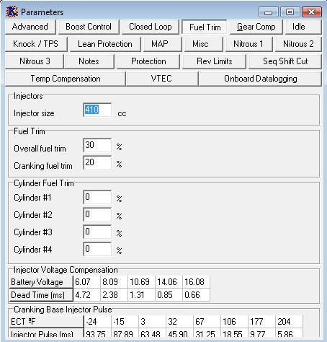327x342 pixels.
Task: Open the VTEC tab
Action: click(x=161, y=79)
